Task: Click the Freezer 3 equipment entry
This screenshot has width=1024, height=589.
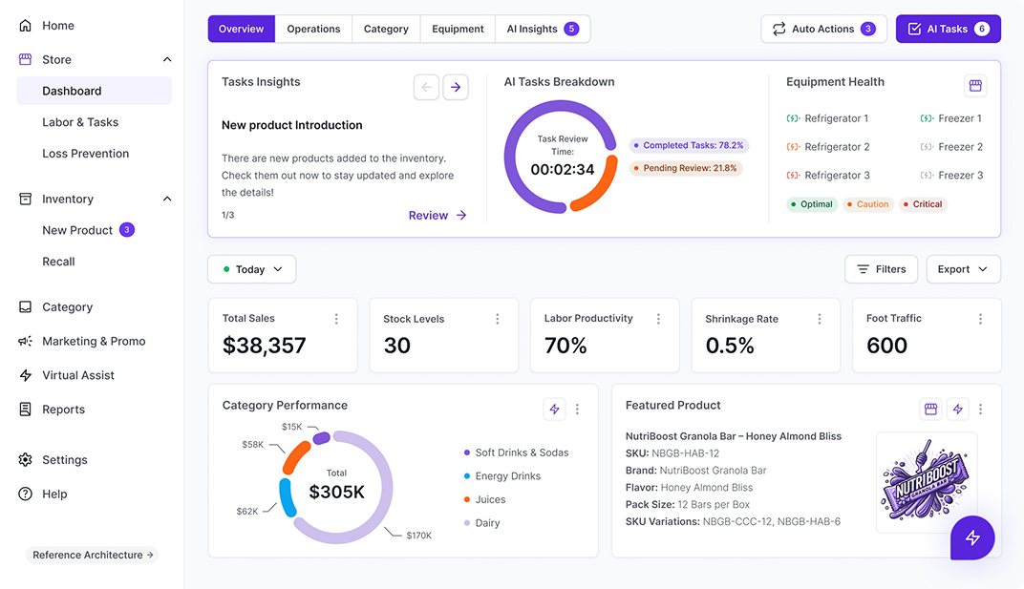Action: pos(951,176)
